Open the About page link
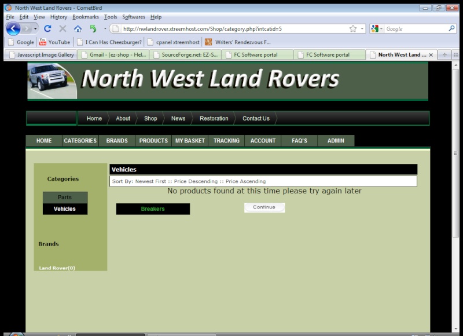This screenshot has height=336, width=463. (x=123, y=119)
